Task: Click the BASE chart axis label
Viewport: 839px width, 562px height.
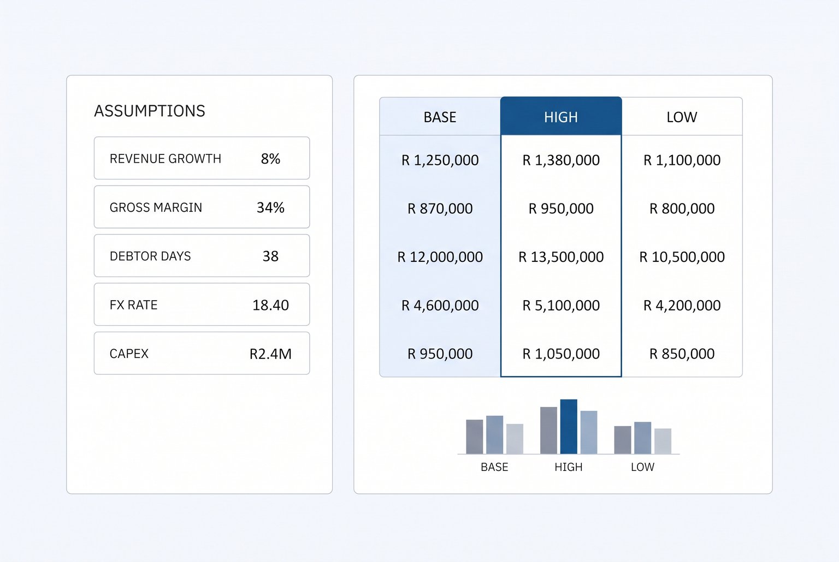Action: 494,467
